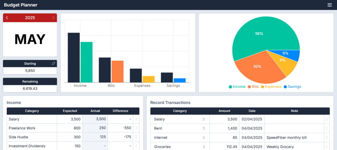Click date 02/04/2025 in Salary transaction
The width and height of the screenshot is (337, 150).
click(x=252, y=119)
